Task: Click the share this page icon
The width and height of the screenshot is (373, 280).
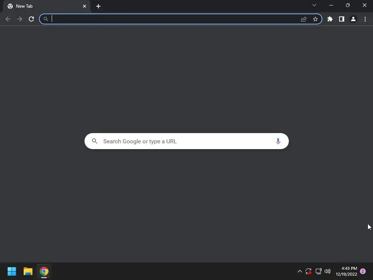Action: tap(304, 19)
